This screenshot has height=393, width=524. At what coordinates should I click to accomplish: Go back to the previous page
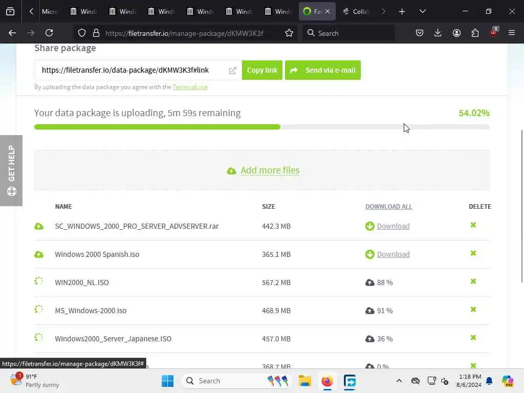(12, 33)
